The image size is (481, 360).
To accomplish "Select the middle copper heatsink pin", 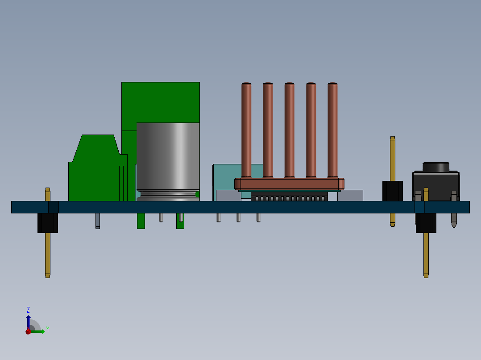I will tap(289, 130).
